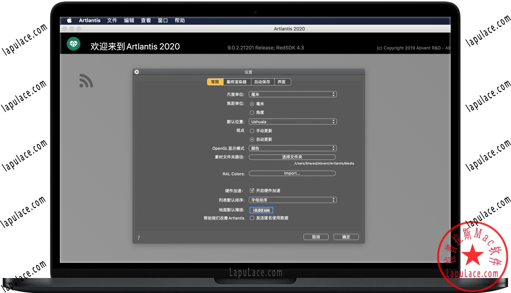The width and height of the screenshot is (511, 293).
Task: Click the Import button for RAL Colors
Action: [x=292, y=173]
